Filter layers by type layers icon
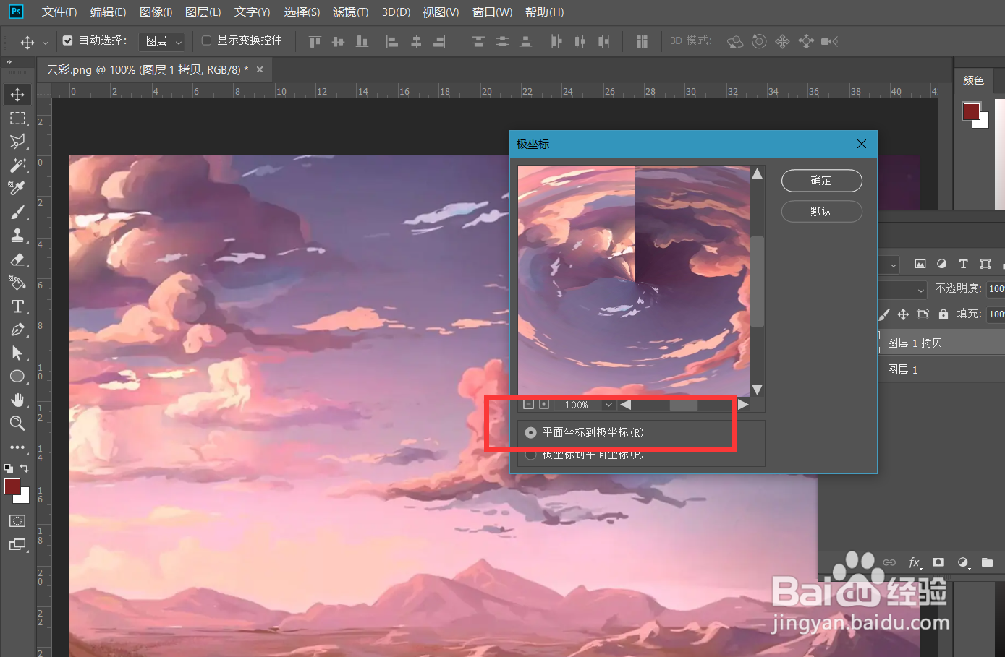 (x=963, y=264)
